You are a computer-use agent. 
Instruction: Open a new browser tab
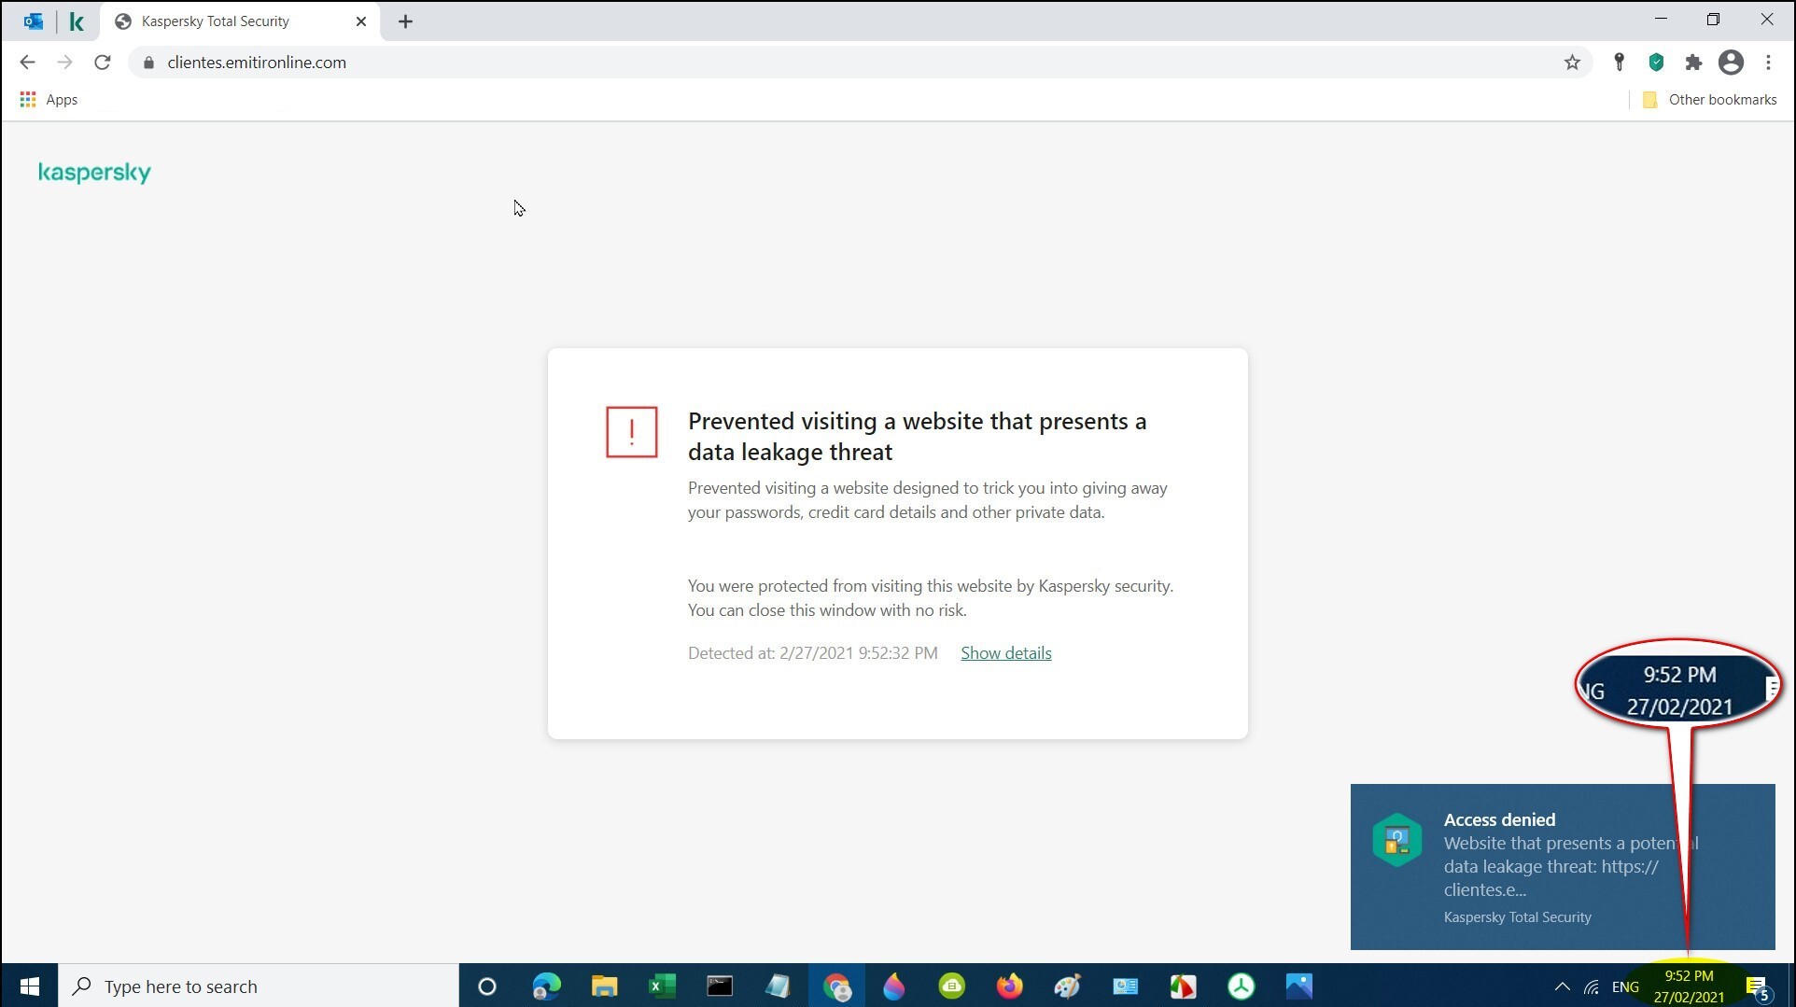(x=405, y=21)
